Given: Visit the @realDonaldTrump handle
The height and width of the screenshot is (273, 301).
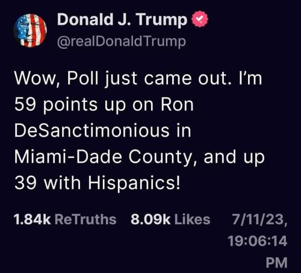Looking at the screenshot, I should [x=122, y=42].
